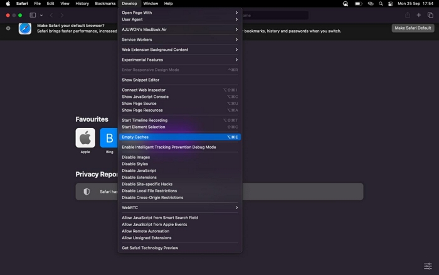The width and height of the screenshot is (439, 275).
Task: Toggle Allow JavaScript from Smart Search Field
Action: (180, 218)
